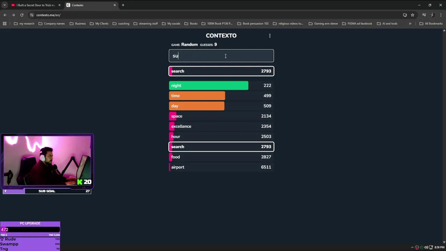
Task: Open the Chrome profile avatar
Action: pyautogui.click(x=432, y=15)
